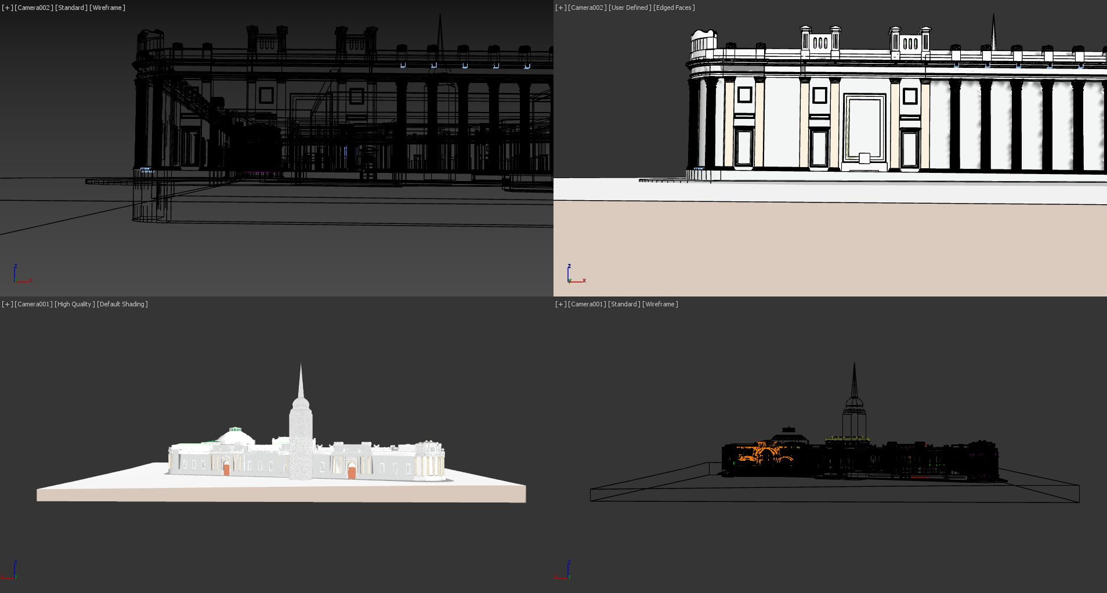This screenshot has height=593, width=1107.
Task: Open the [+] menu in the High Quality viewport
Action: [7, 304]
